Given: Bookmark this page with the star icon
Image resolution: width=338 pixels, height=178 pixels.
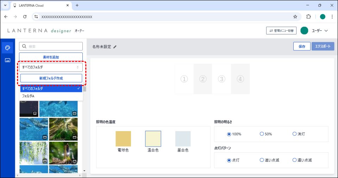Looking at the screenshot, I should coord(295,17).
